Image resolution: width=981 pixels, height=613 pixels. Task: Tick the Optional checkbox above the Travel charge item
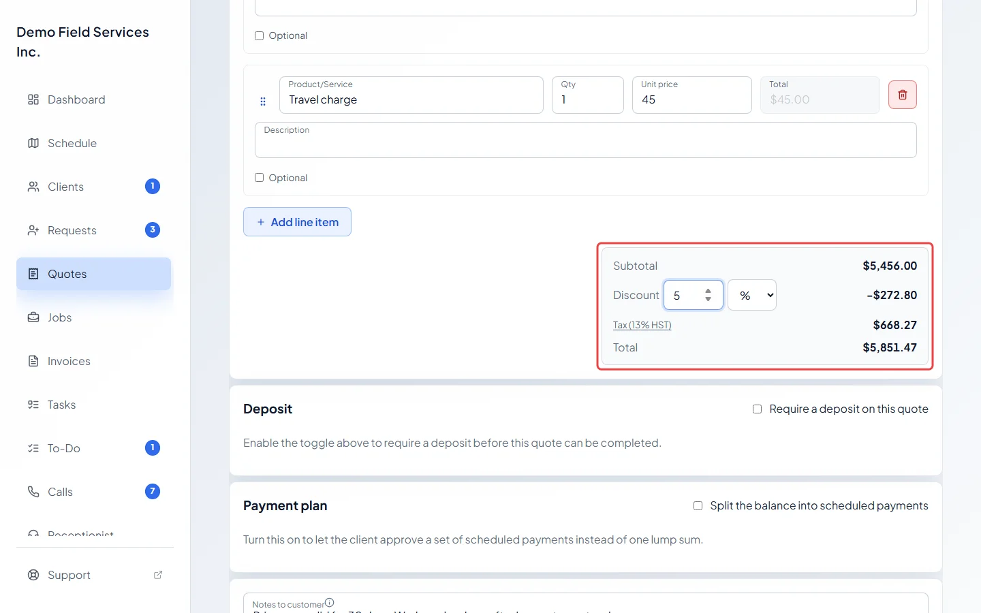(260, 35)
